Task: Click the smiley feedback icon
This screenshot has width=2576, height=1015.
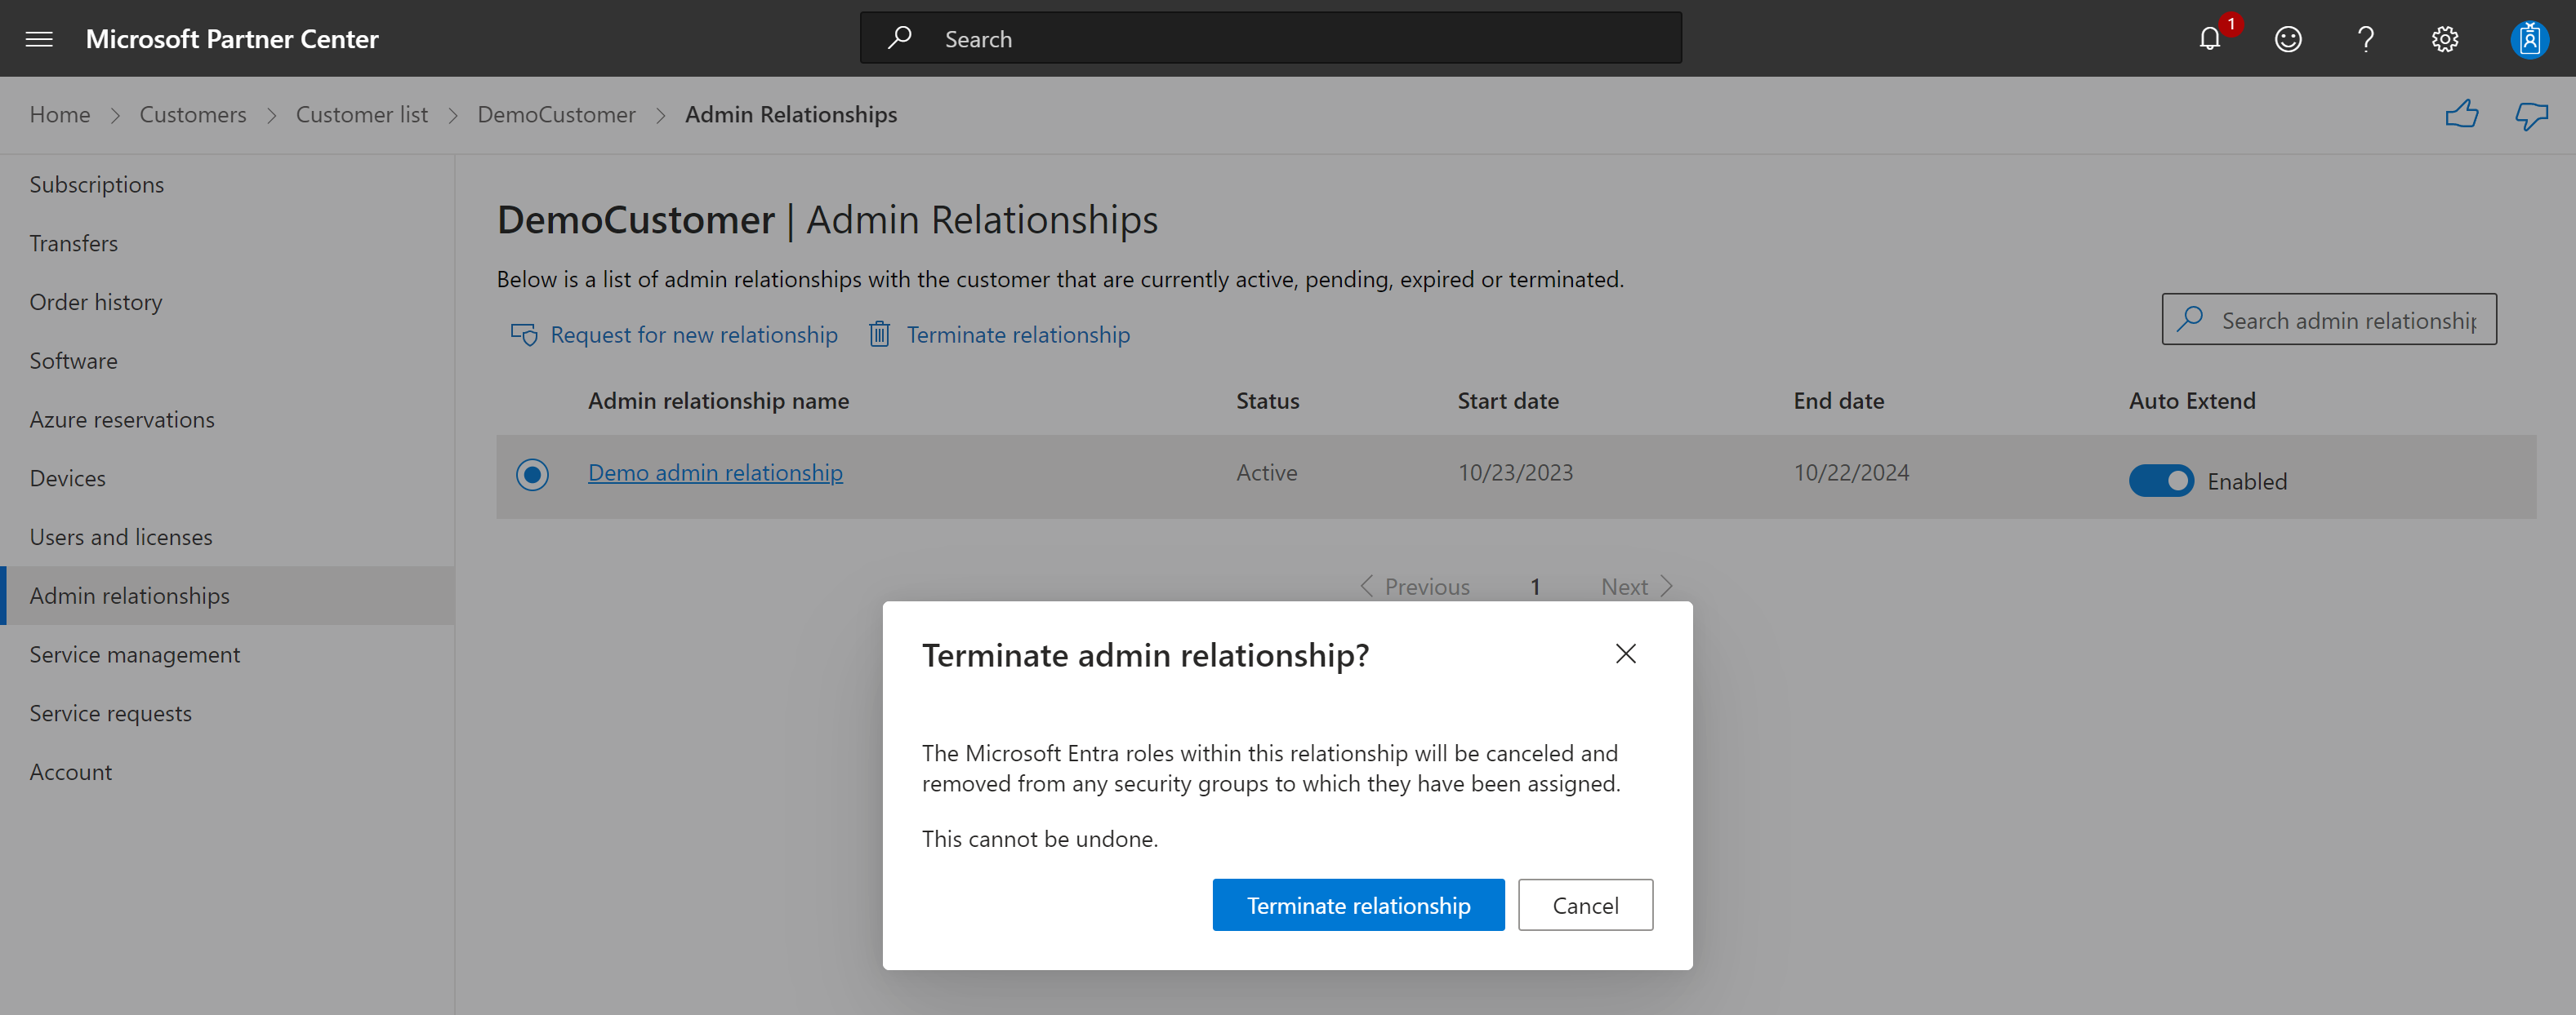Action: pyautogui.click(x=2289, y=38)
